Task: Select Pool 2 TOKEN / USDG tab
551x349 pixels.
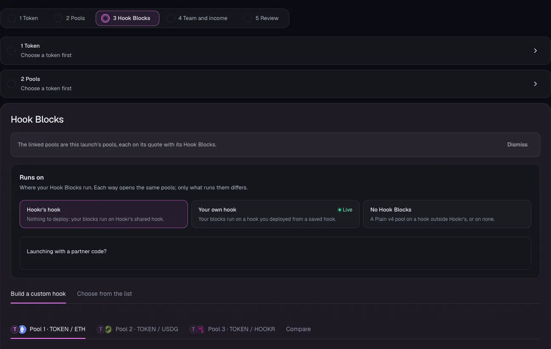Action: [137, 329]
